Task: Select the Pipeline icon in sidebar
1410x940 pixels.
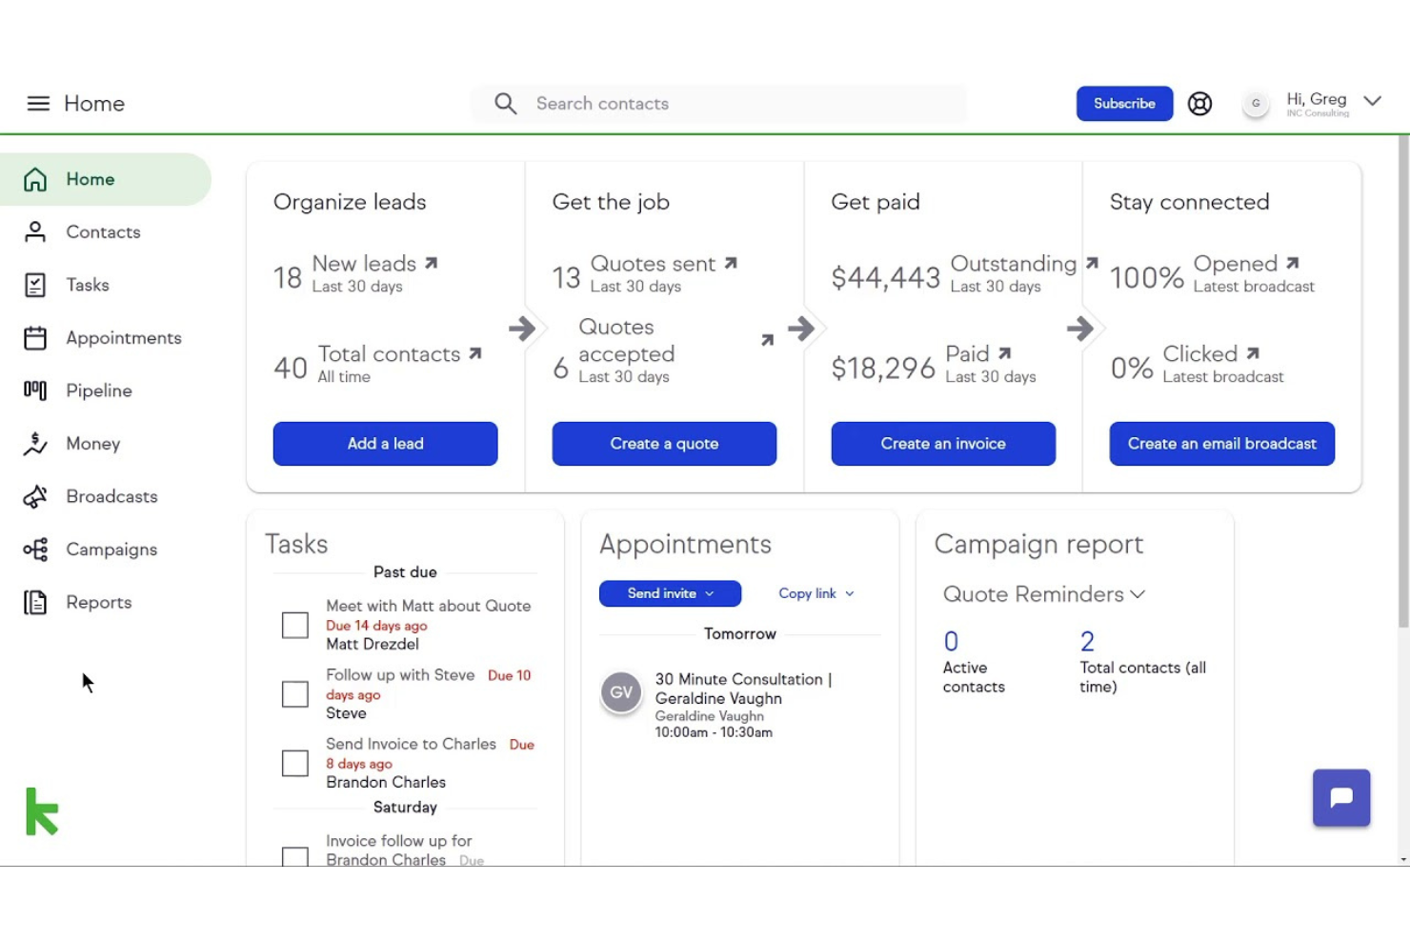Action: point(34,390)
